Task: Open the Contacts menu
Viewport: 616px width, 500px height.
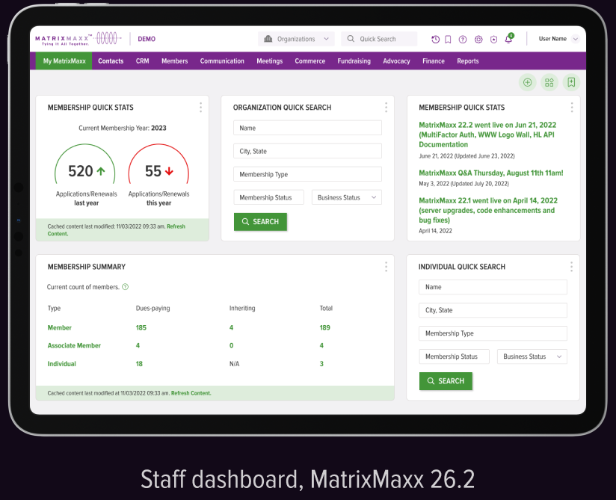Action: [111, 61]
